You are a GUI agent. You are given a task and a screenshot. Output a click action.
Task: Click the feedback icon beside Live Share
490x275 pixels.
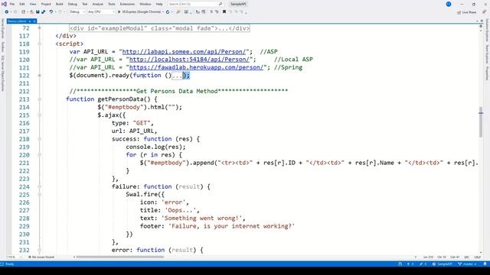click(484, 12)
